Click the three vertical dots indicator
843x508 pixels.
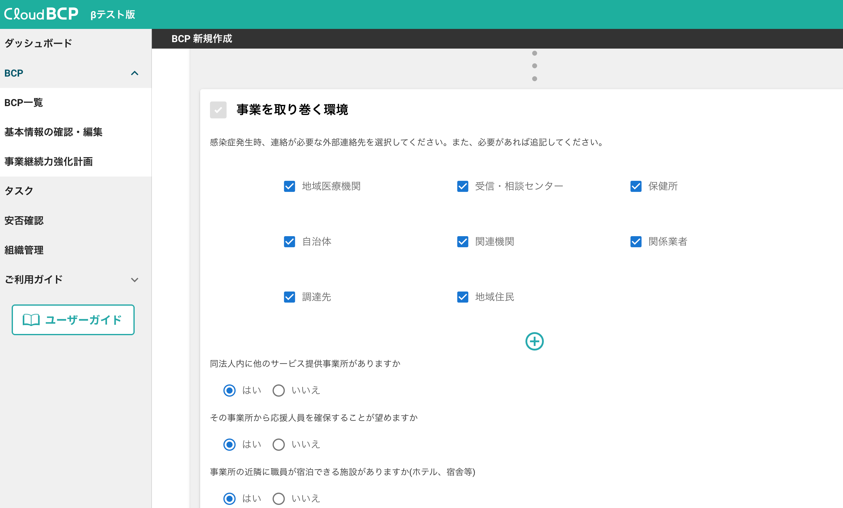click(534, 66)
